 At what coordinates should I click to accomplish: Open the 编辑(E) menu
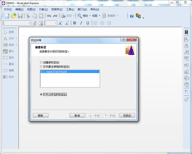(x=20, y=9)
